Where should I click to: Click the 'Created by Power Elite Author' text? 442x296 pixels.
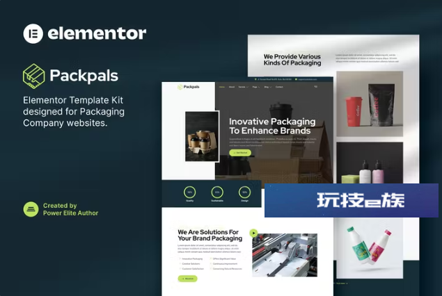(x=70, y=209)
